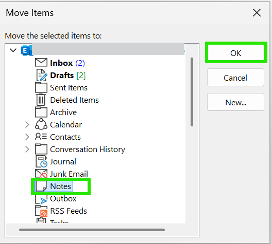Click the Outbox send-arrow icon
272x244 pixels.
41,199
